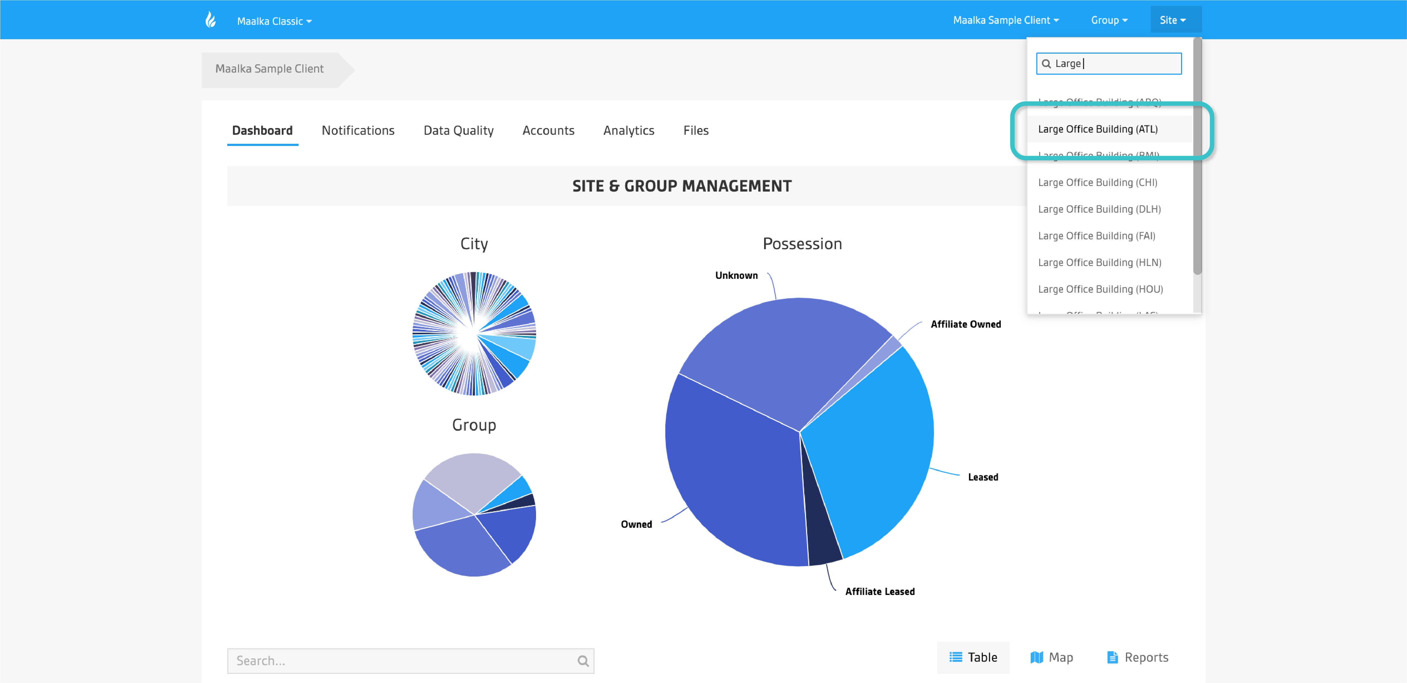Choose Large Office Building (DLH) site
This screenshot has width=1407, height=683.
tap(1109, 209)
